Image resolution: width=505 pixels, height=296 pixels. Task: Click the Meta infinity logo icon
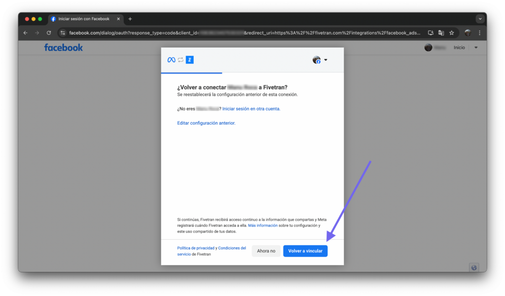click(x=171, y=60)
